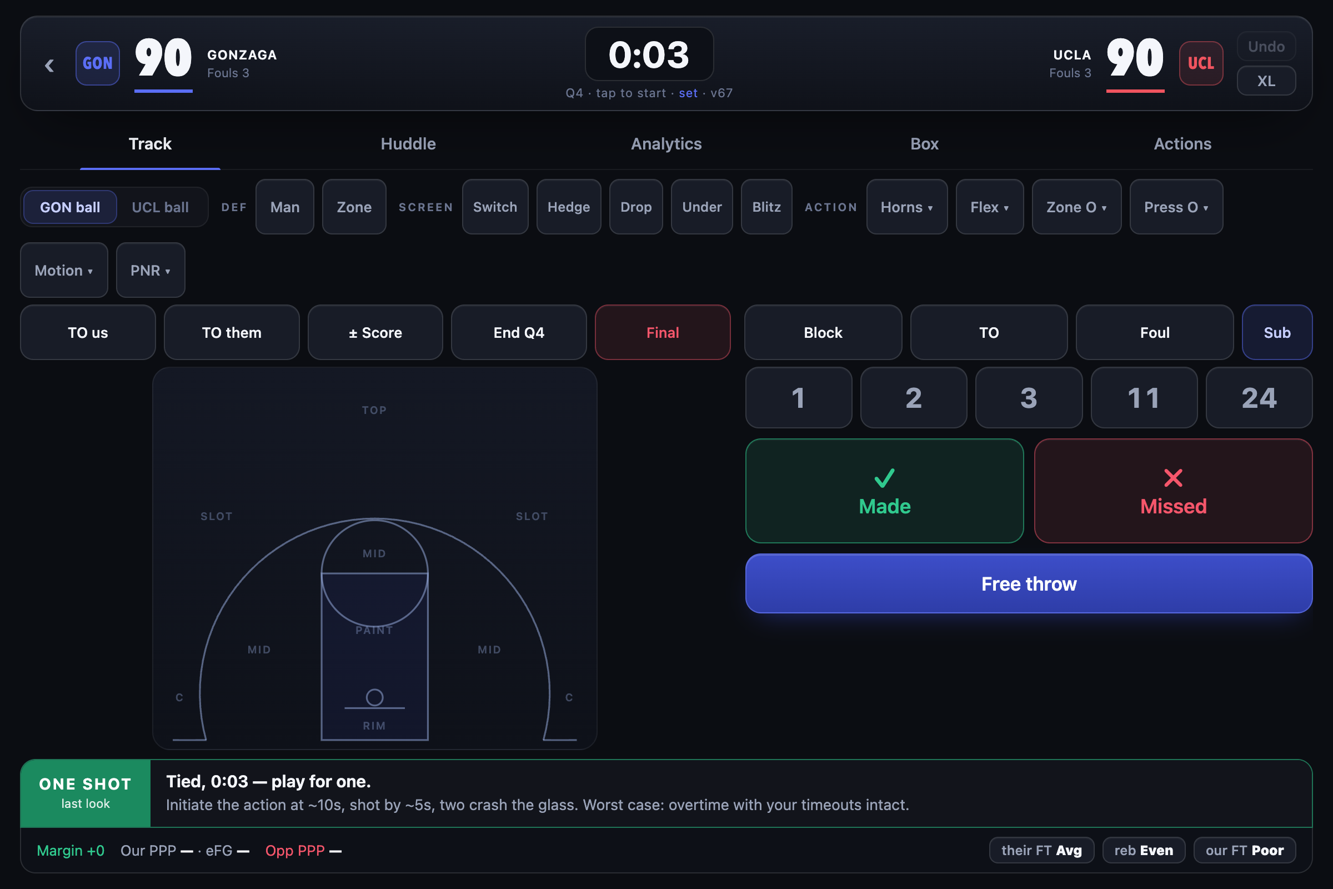Switch to the Huddle tab
Image resolution: width=1333 pixels, height=889 pixels.
point(408,144)
